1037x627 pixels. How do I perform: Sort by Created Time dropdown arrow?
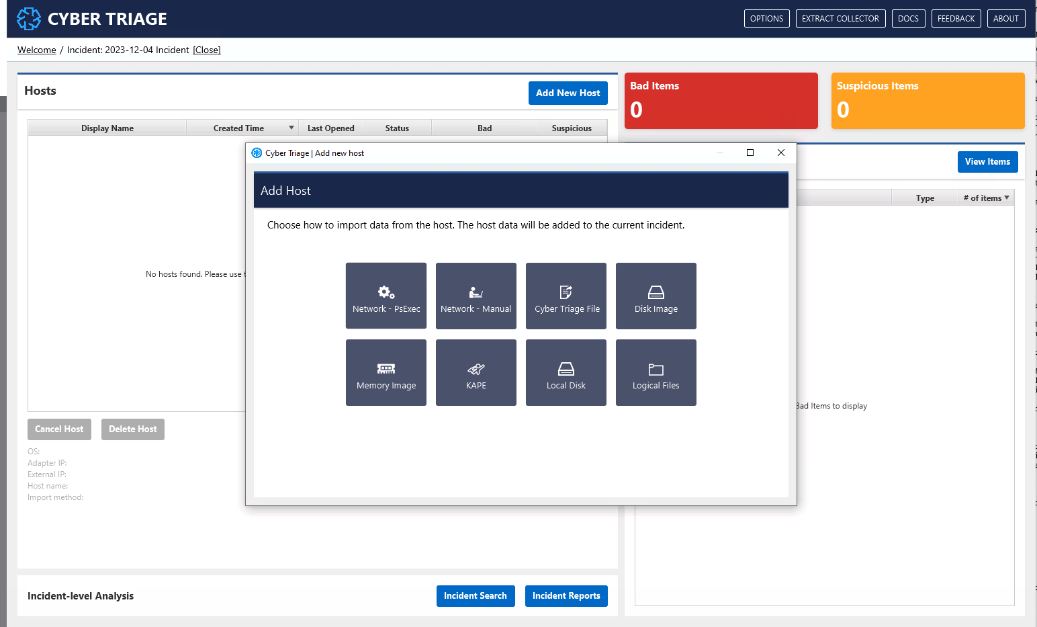tap(291, 128)
